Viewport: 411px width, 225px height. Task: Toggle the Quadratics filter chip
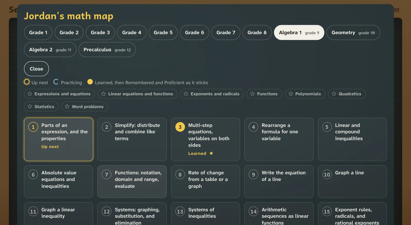point(347,94)
